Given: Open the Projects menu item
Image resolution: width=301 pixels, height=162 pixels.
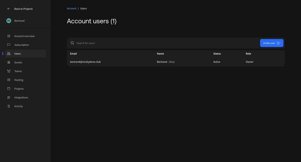Looking at the screenshot, I should pyautogui.click(x=19, y=89).
